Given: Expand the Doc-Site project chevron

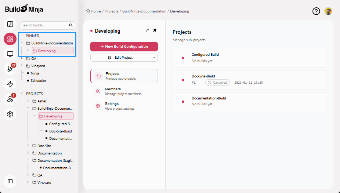Looking at the screenshot, I should (x=28, y=146).
